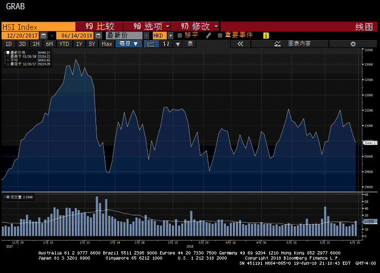The image size is (380, 273).
Task: Expand the 96) 选项 options menu
Action: click(x=147, y=26)
